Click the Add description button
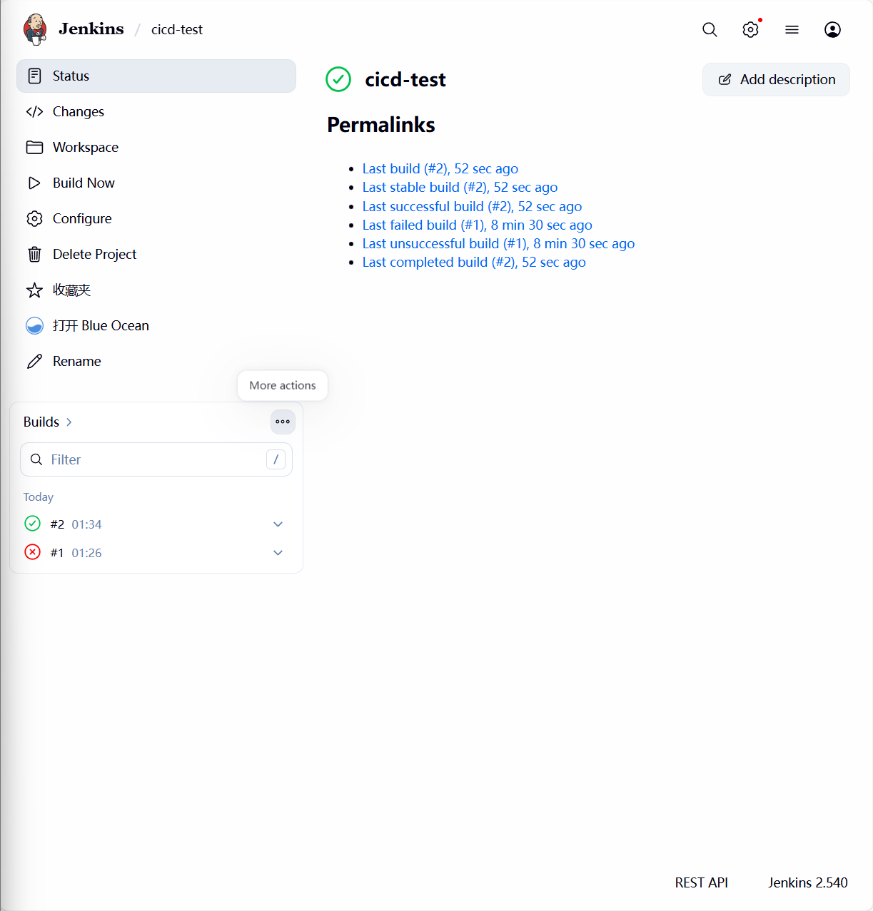873x911 pixels. click(x=776, y=79)
